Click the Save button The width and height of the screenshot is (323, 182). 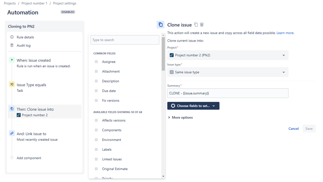point(309,129)
